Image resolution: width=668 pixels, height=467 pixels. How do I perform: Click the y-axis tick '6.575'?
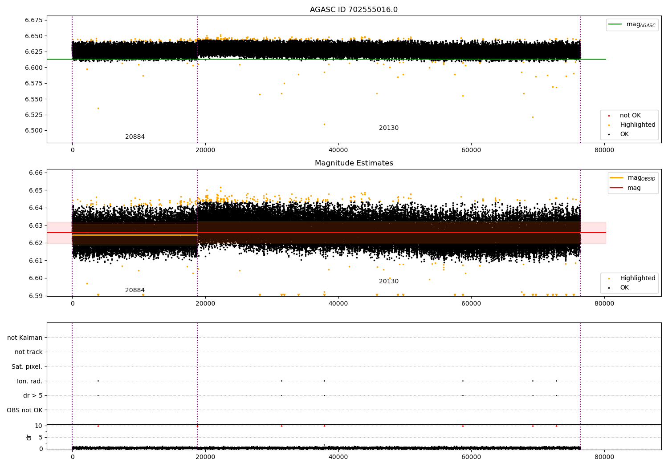(34, 84)
